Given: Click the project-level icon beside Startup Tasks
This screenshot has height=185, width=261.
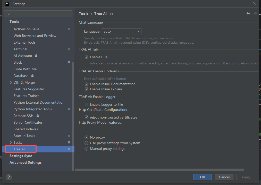Looking at the screenshot, I should pyautogui.click(x=69, y=136).
